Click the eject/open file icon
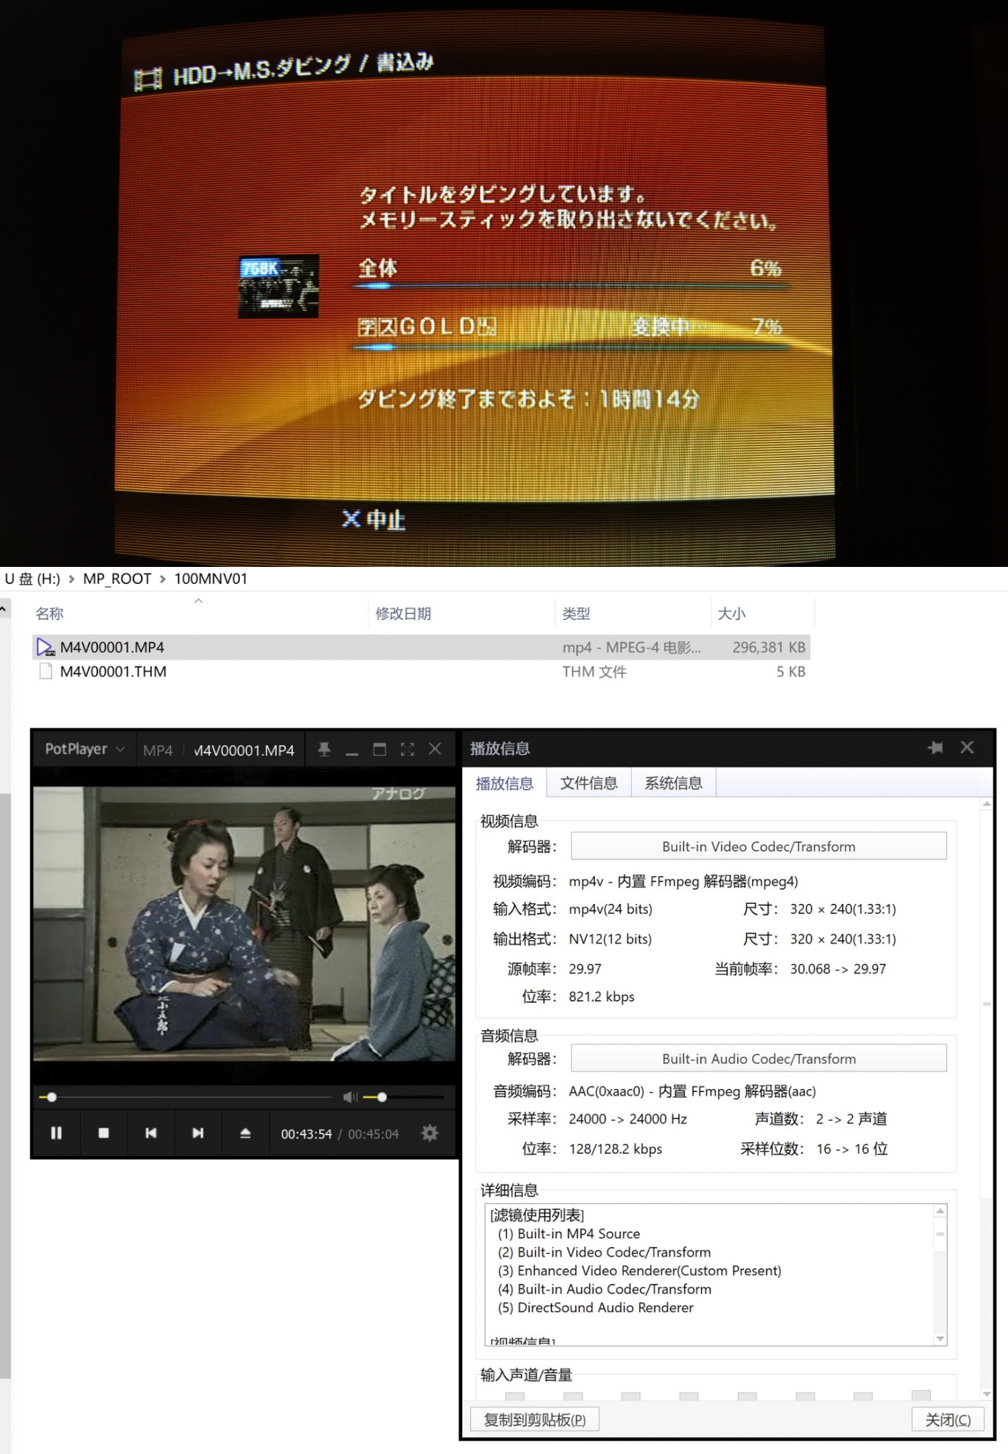Viewport: 1008px width, 1454px height. point(245,1133)
